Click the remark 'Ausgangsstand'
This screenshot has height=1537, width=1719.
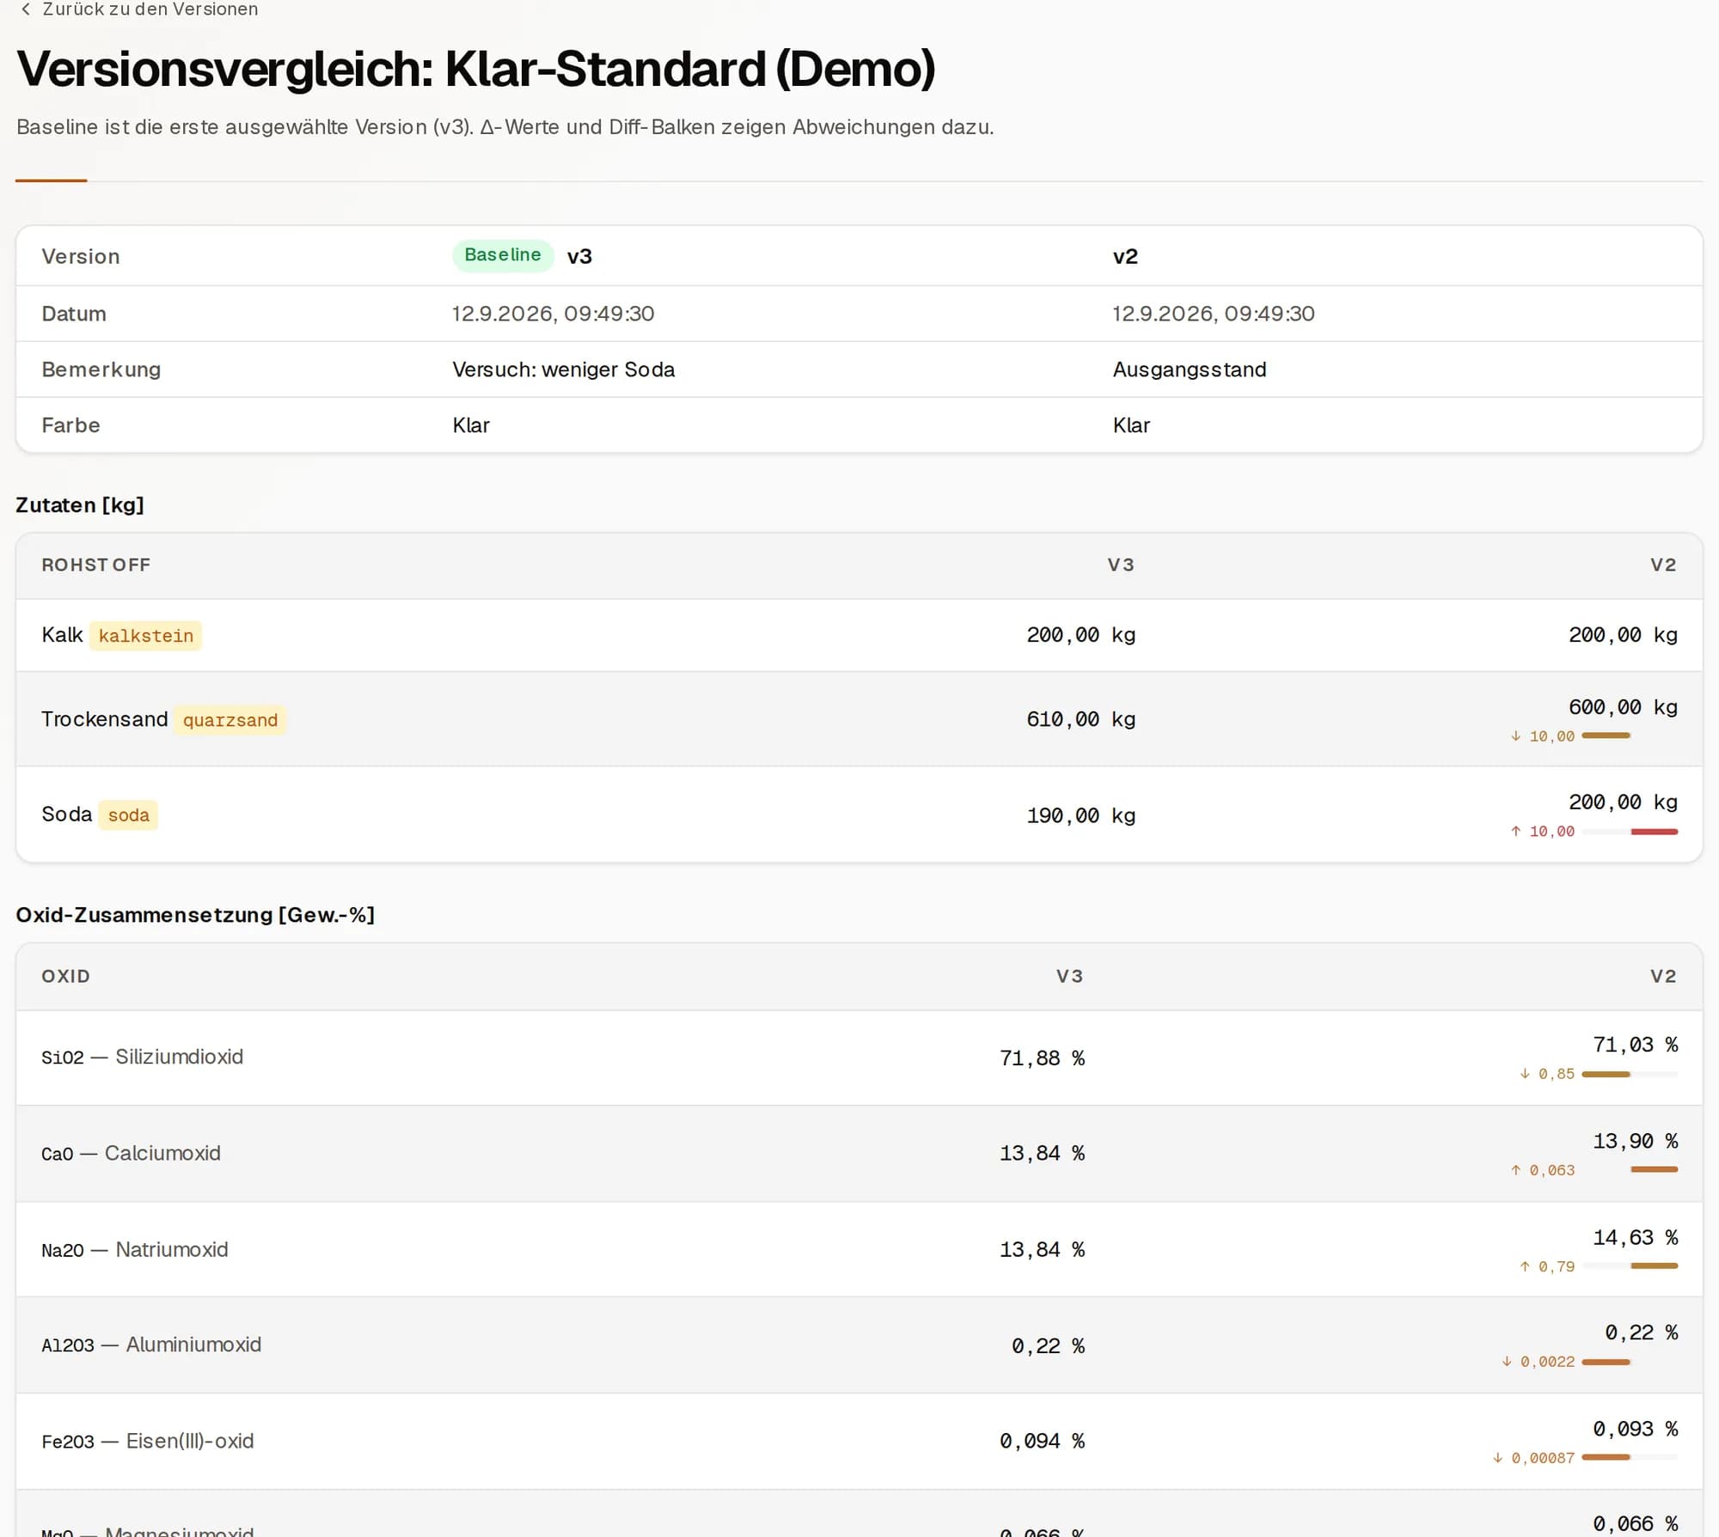(1190, 369)
